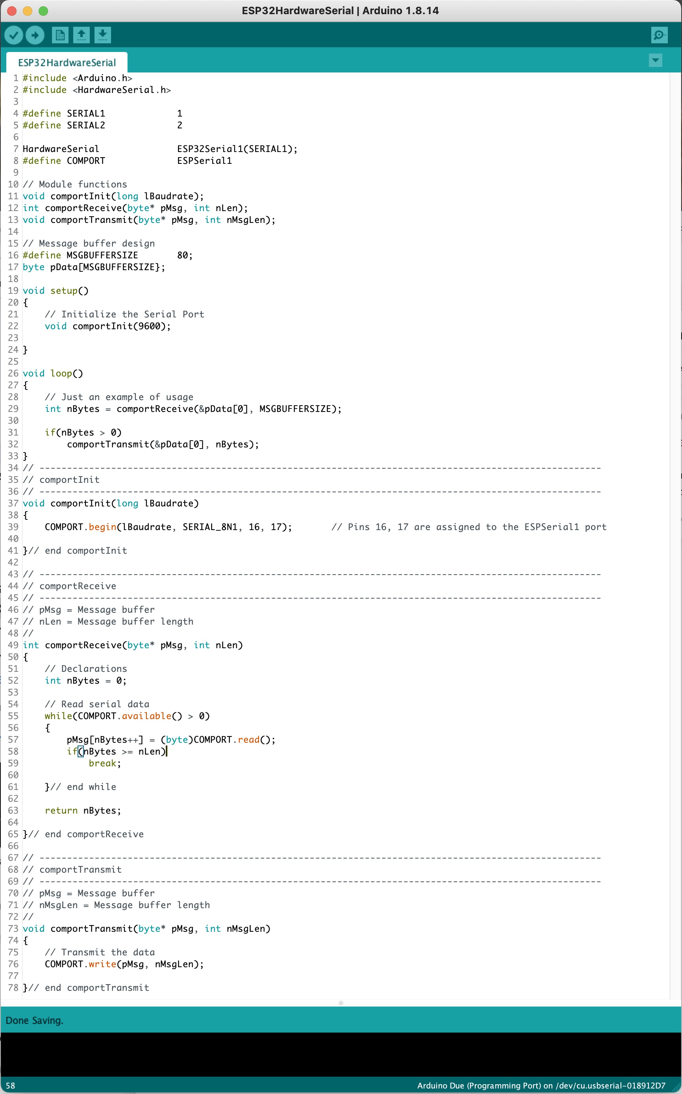Open the Serial Monitor
Viewport: 682px width, 1094px height.
click(659, 35)
